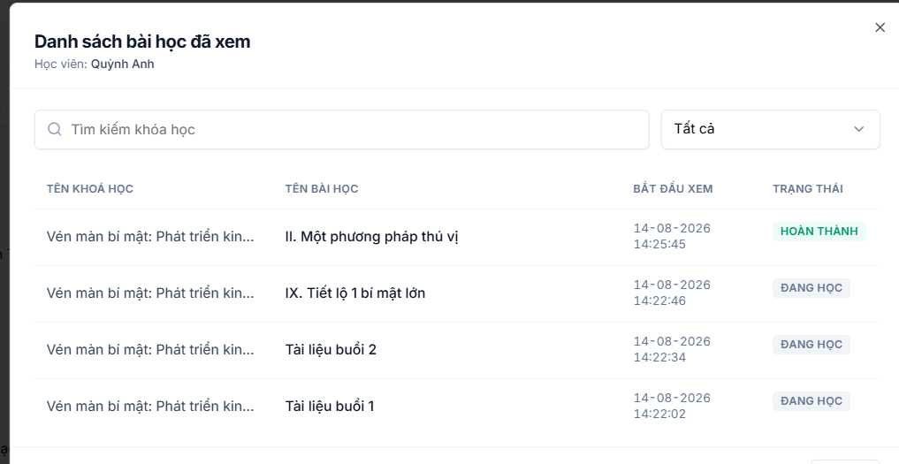Click the "TRẠNG THÁI" column header
Screen dimensions: 899x464
(x=808, y=189)
